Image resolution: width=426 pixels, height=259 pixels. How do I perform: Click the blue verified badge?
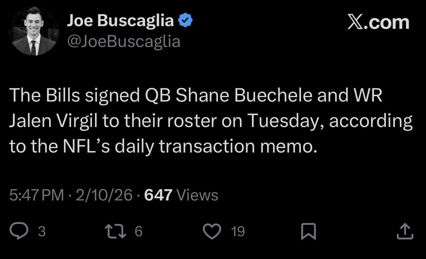185,20
